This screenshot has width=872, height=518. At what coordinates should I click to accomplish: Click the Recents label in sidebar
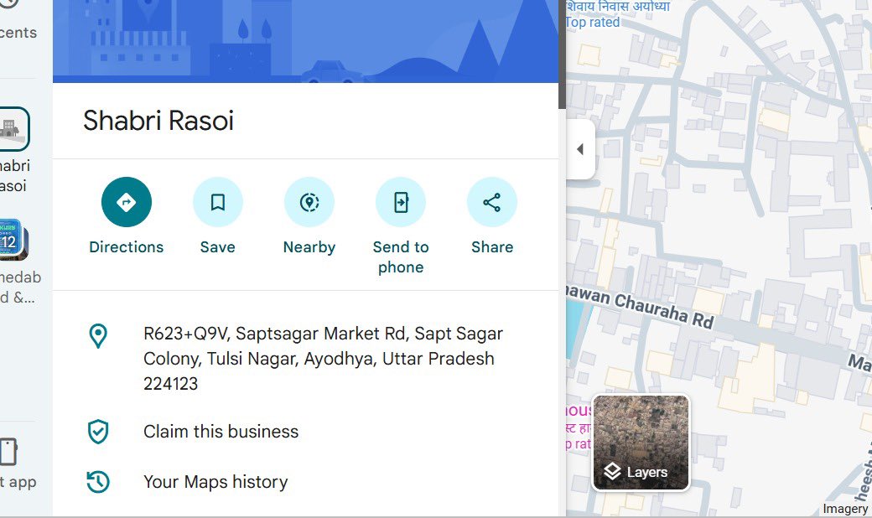click(18, 33)
